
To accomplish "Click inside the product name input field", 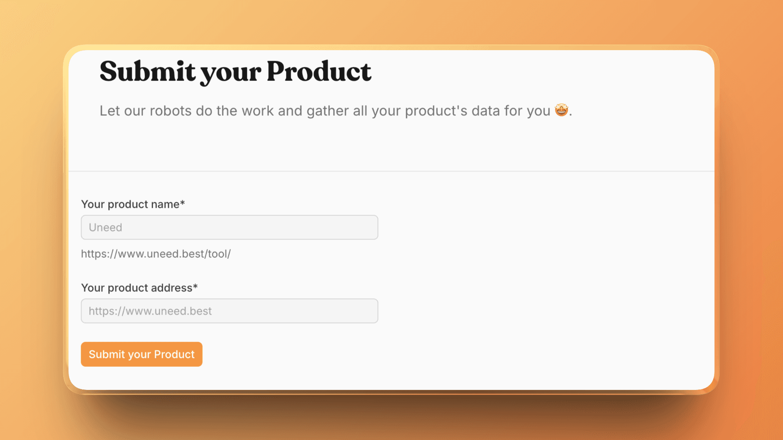I will coord(229,227).
